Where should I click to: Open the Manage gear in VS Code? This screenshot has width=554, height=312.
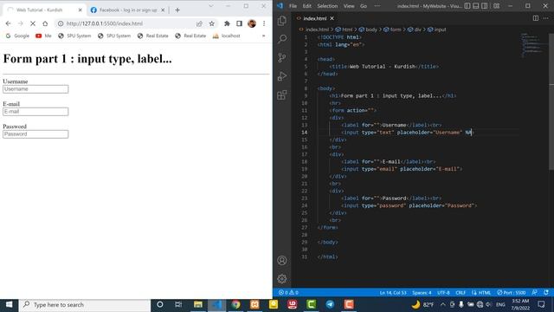tap(282, 279)
